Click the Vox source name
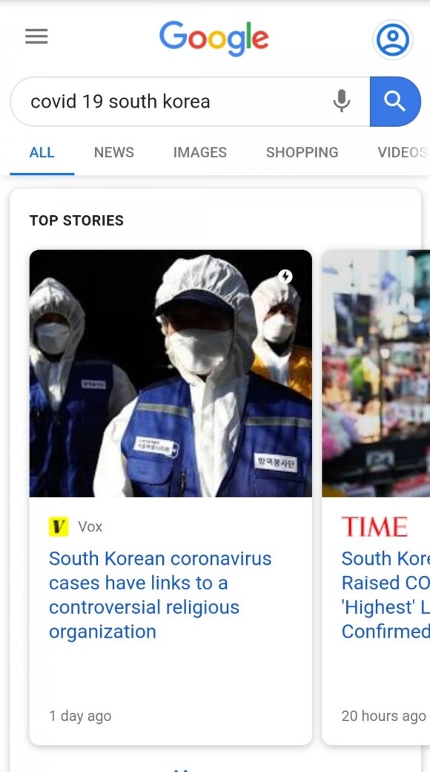430x772 pixels. coord(90,527)
